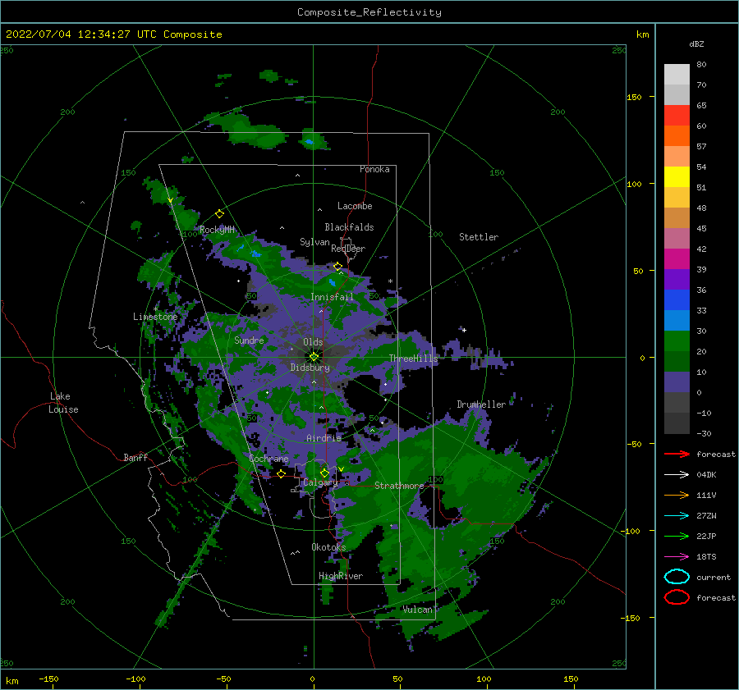Screen dimensions: 739x690
Task: Click the 150 tick label on right axis
Action: [634, 97]
